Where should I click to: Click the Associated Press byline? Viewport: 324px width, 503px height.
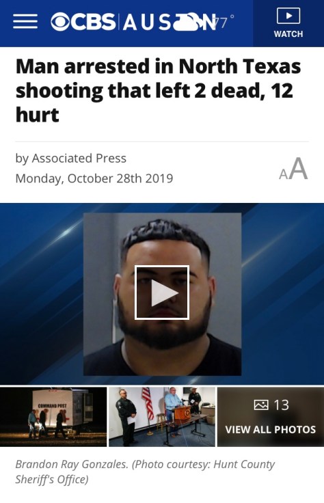(71, 158)
